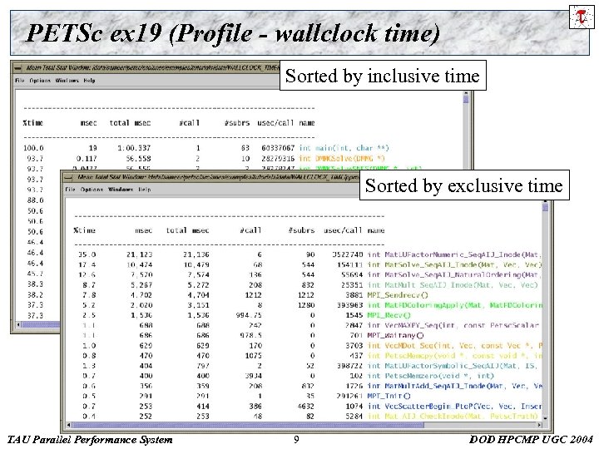Viewport: 599px width, 449px height.
Task: Select 'MatLUFactorNumeric_SeqAIJ_Inode' function name
Action: [x=452, y=254]
